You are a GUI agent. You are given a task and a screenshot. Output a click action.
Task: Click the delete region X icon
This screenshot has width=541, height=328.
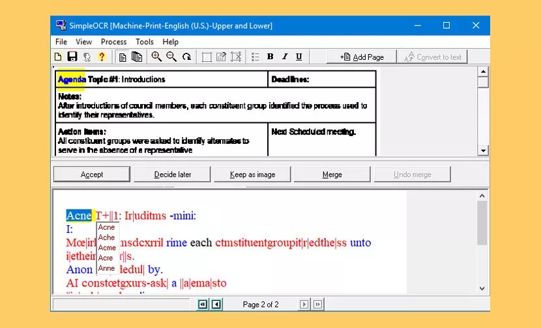(236, 57)
